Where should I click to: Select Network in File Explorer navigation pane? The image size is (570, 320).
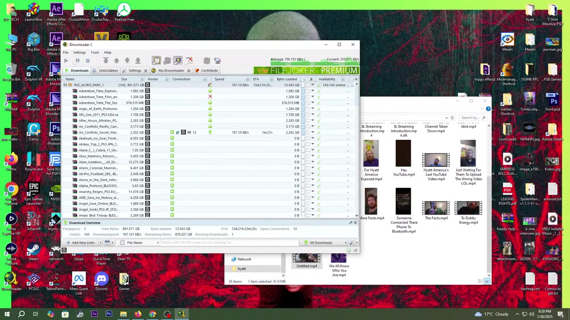244,259
